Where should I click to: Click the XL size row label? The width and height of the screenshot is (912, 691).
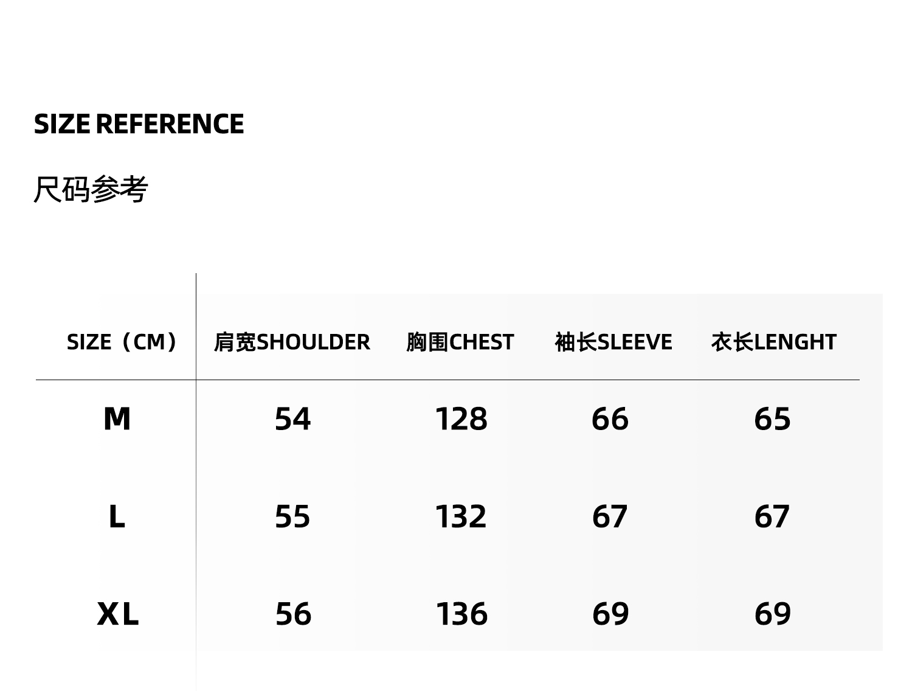(118, 614)
